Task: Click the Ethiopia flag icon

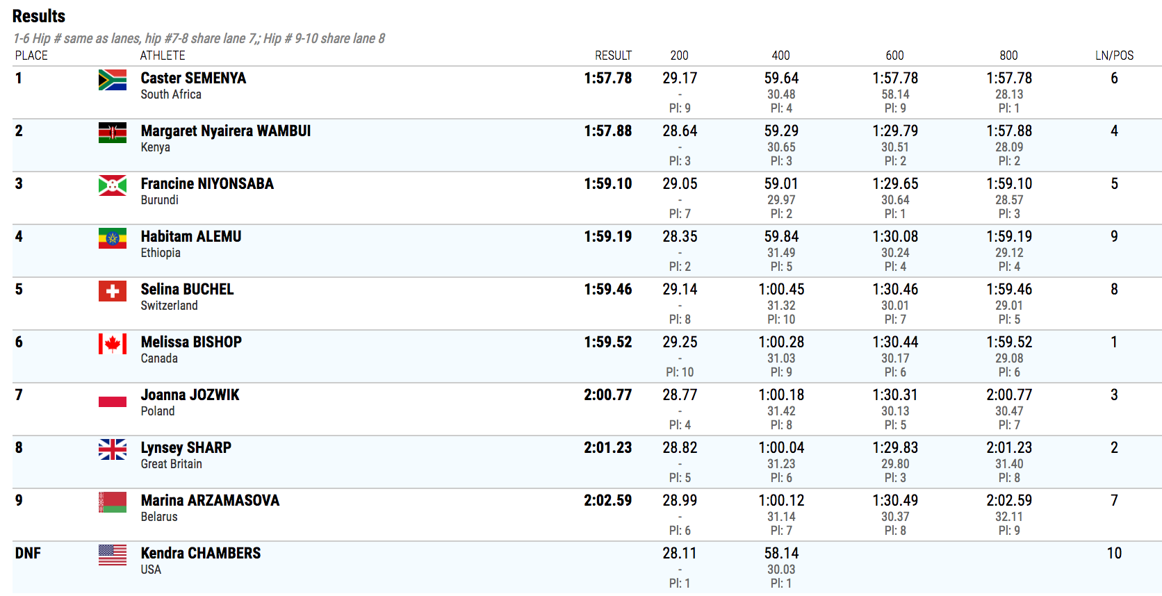Action: (x=113, y=238)
